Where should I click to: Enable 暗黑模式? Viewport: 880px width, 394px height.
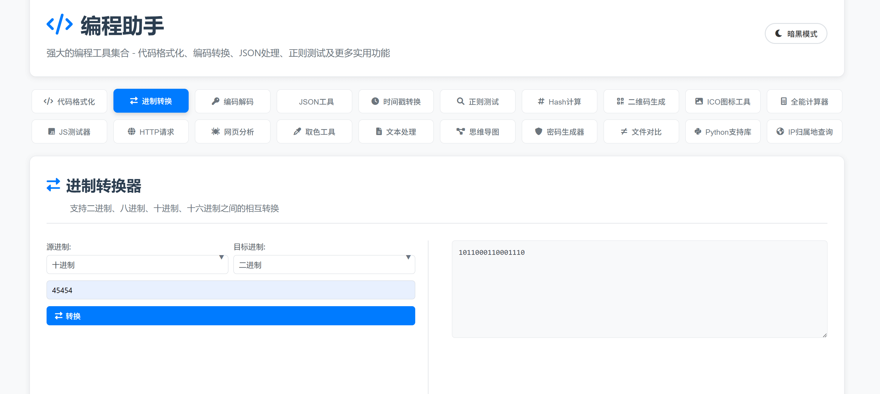tap(796, 33)
